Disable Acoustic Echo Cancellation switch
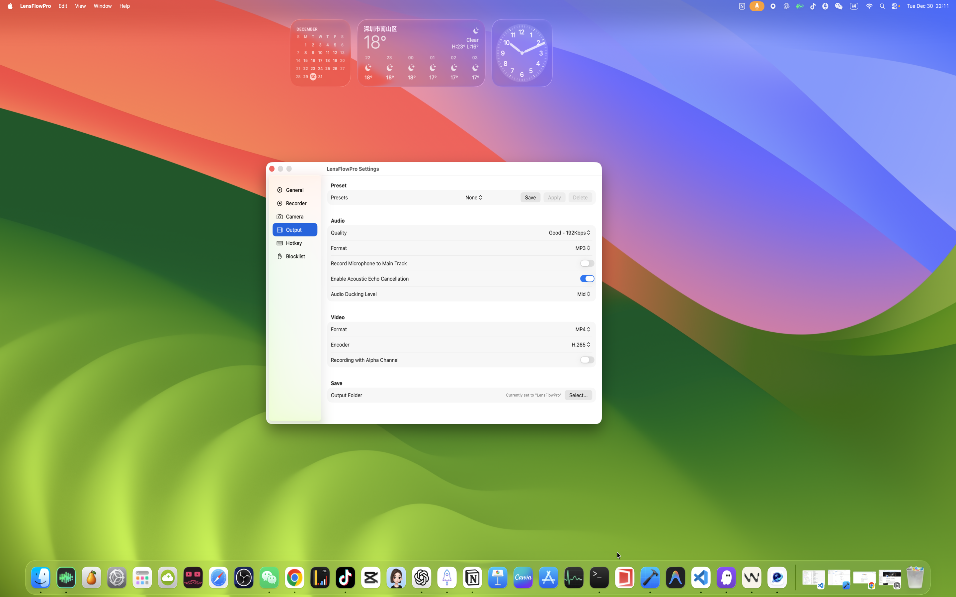The width and height of the screenshot is (956, 597). point(587,279)
